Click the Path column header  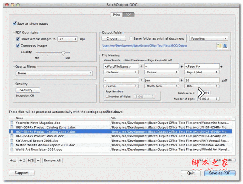pyautogui.click(x=171, y=118)
